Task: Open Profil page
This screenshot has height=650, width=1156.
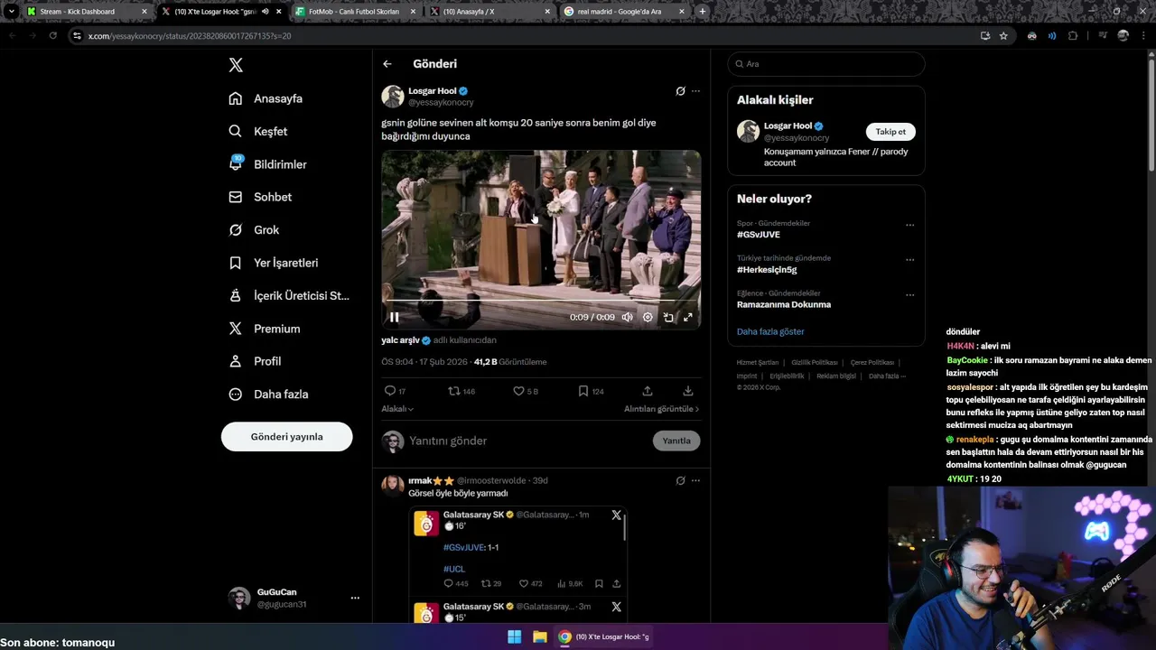Action: [x=255, y=361]
